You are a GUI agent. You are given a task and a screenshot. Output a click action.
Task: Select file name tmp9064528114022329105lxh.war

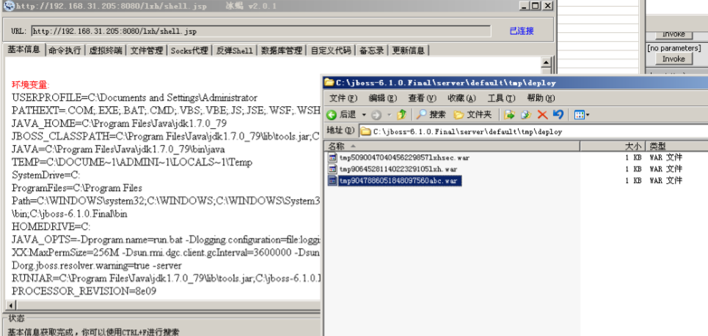[x=398, y=169]
